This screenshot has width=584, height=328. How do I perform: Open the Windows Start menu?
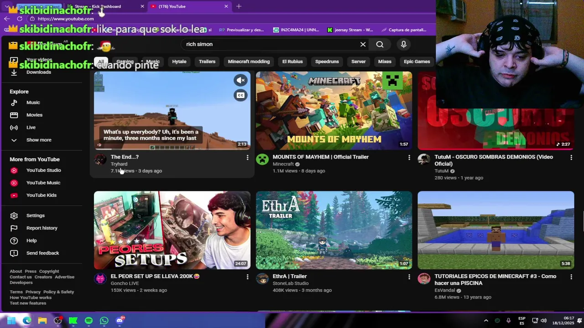point(11,321)
